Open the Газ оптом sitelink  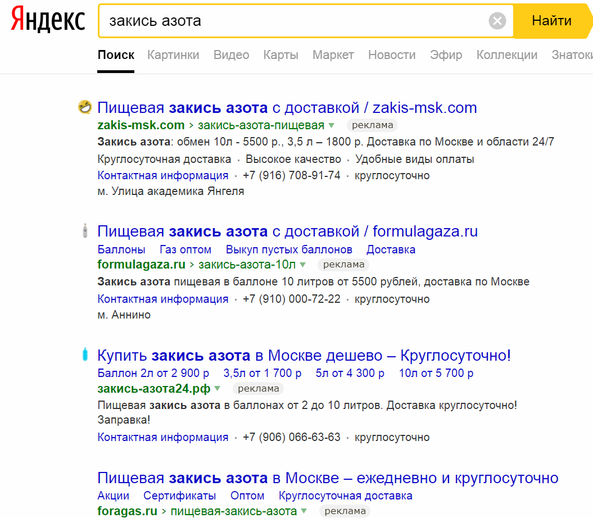(185, 249)
